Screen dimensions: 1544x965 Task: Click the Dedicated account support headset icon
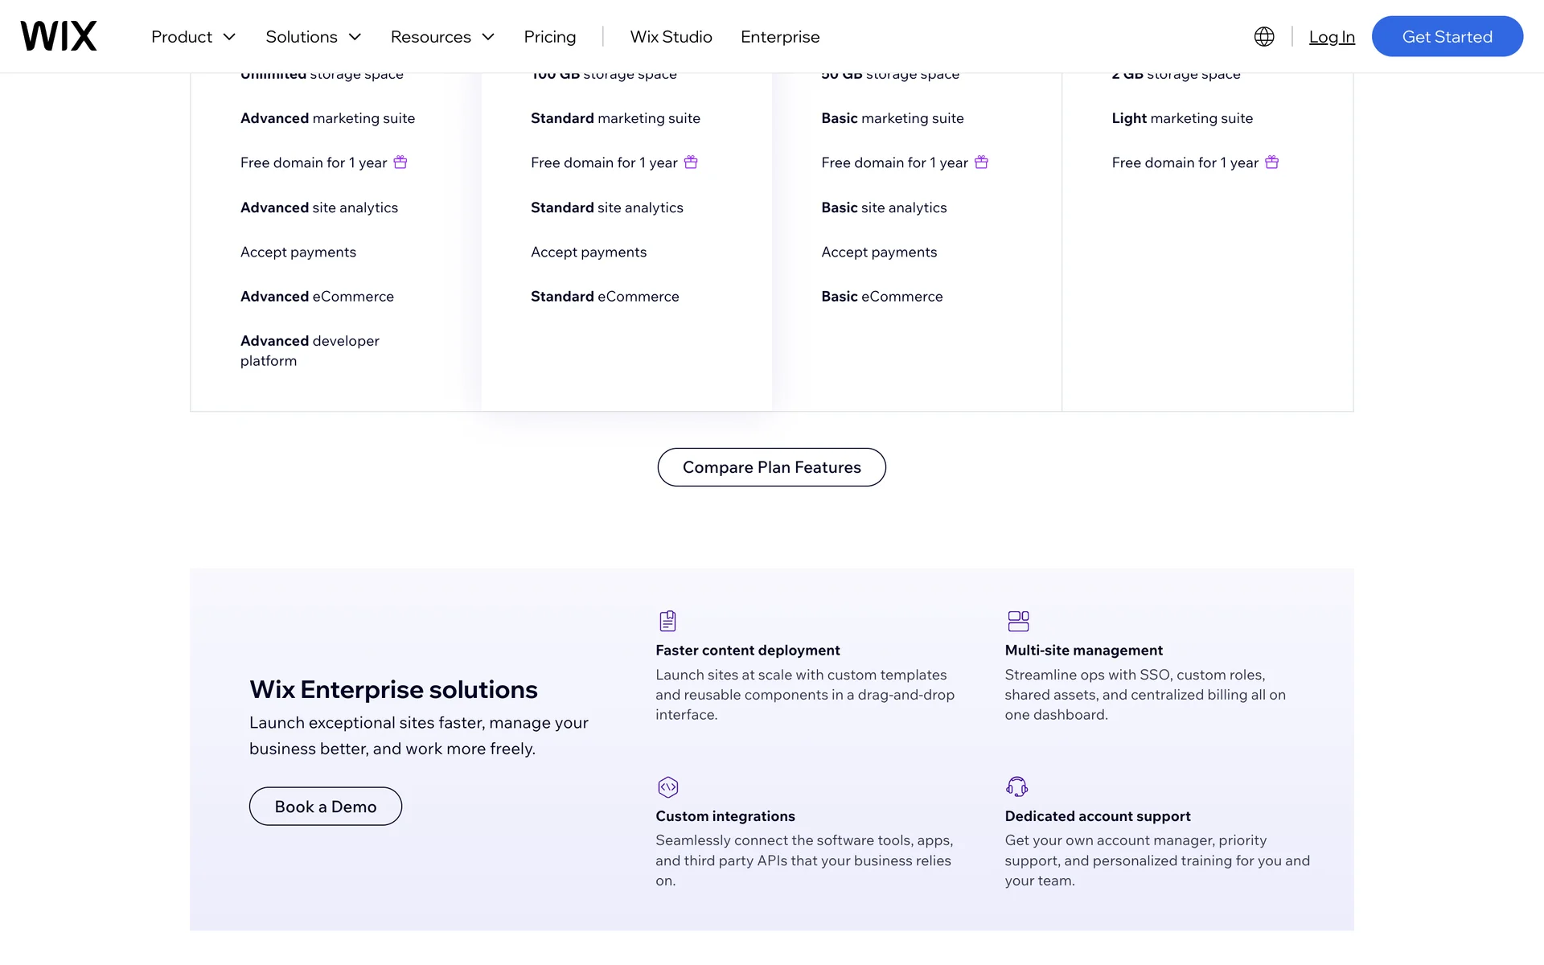(1016, 786)
